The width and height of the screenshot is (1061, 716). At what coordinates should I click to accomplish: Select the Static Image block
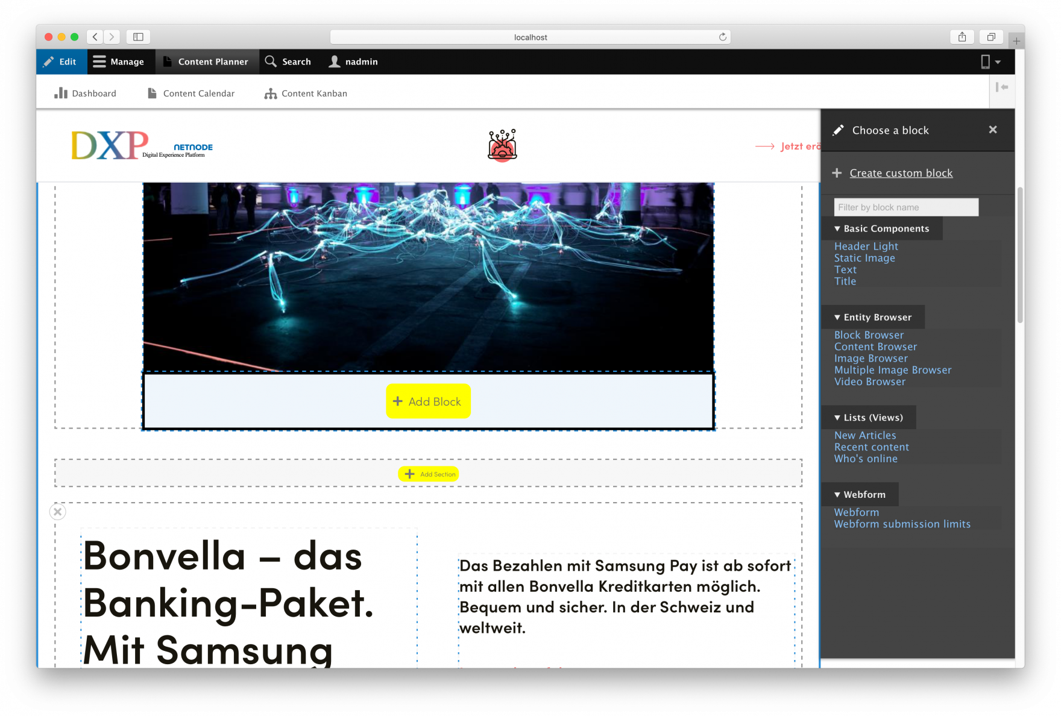point(864,258)
